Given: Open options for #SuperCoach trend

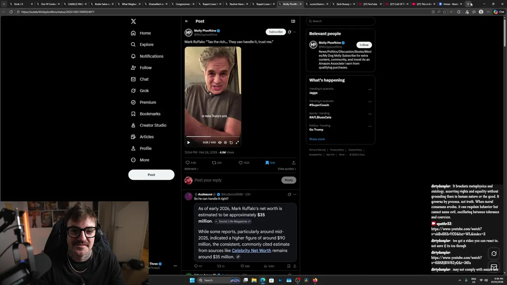Looking at the screenshot, I should coord(370,102).
